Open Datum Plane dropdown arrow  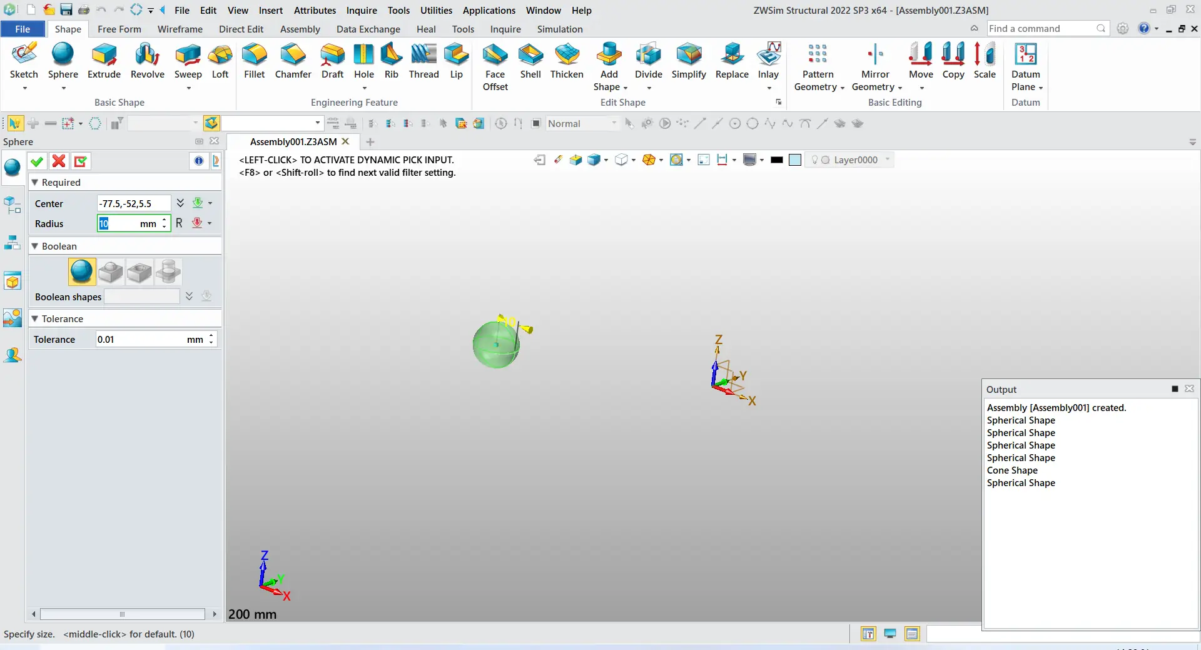(1040, 88)
